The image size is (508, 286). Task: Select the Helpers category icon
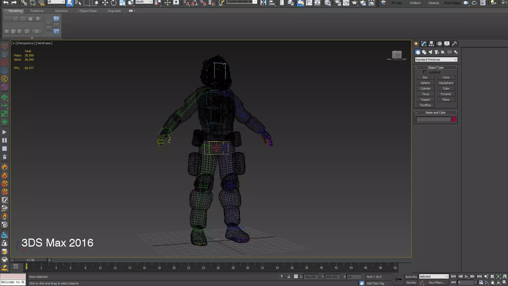[x=443, y=52]
